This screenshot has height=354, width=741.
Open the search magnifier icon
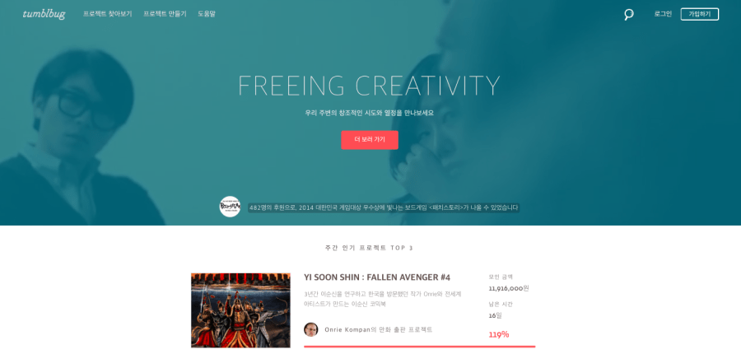click(x=628, y=14)
